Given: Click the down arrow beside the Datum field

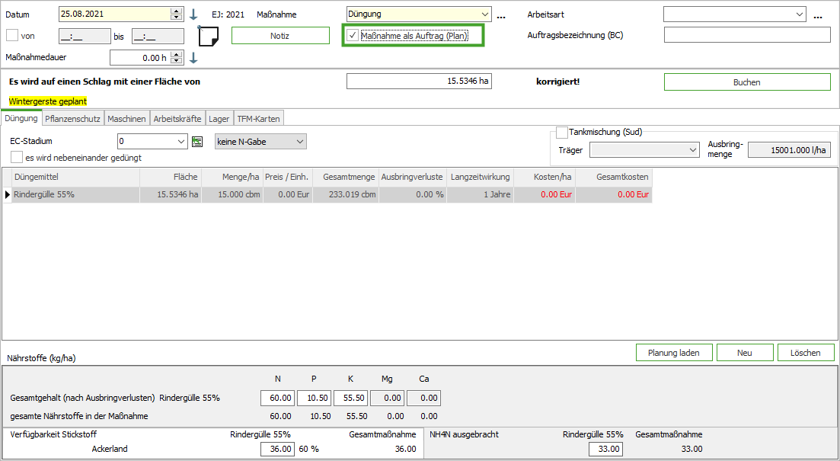Looking at the screenshot, I should click(x=193, y=14).
